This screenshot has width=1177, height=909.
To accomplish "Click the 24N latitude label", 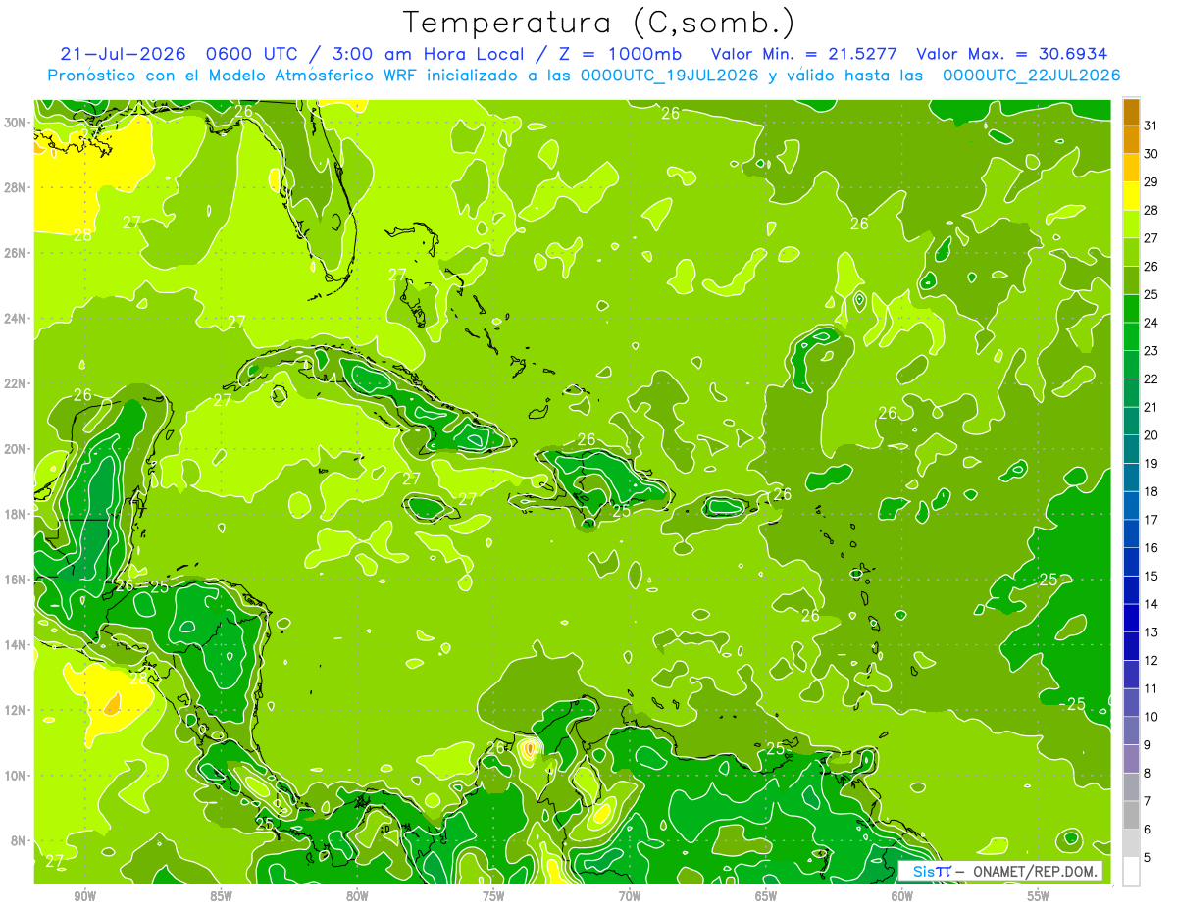I will point(16,319).
